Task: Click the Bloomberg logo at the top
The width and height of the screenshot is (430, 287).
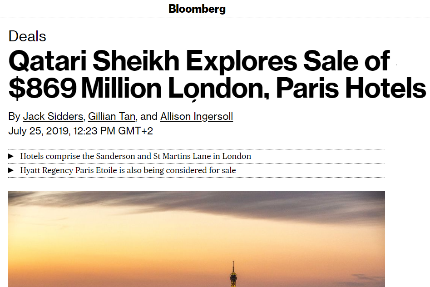Action: (x=197, y=9)
